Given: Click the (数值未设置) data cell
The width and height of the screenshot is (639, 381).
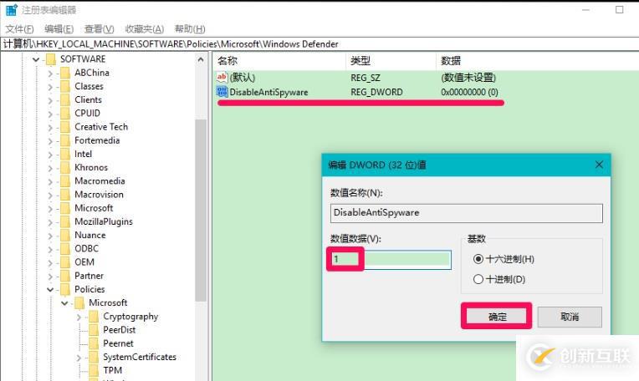Looking at the screenshot, I should coord(468,78).
